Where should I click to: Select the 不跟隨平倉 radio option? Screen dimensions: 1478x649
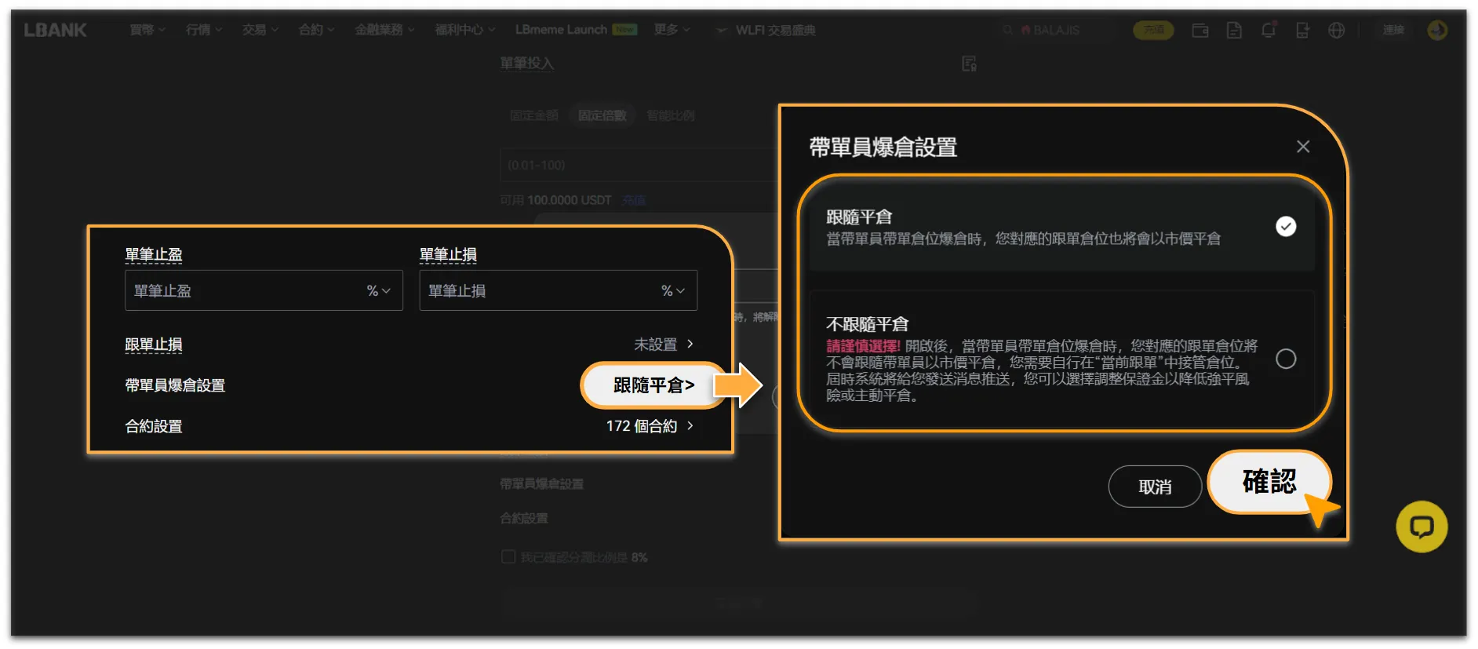1286,359
